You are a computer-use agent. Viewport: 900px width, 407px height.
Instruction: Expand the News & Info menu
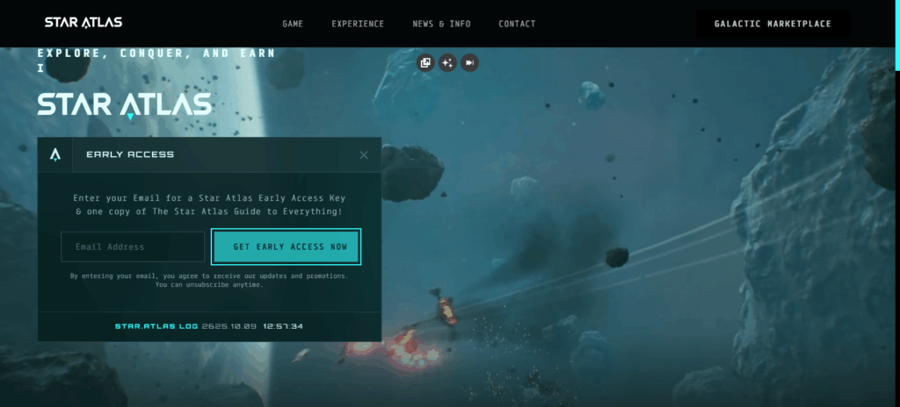[441, 24]
